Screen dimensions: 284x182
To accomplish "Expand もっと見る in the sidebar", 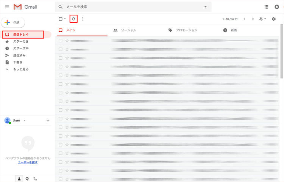I will pos(20,69).
